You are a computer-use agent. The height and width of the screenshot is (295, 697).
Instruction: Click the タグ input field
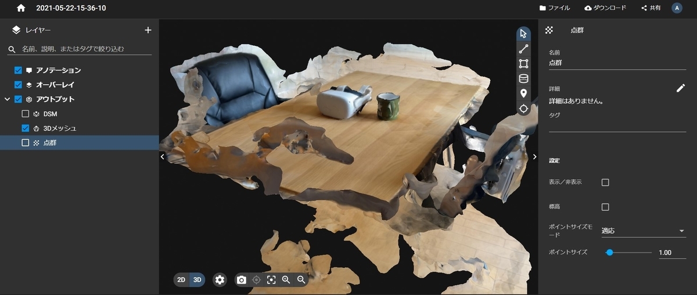tap(617, 125)
